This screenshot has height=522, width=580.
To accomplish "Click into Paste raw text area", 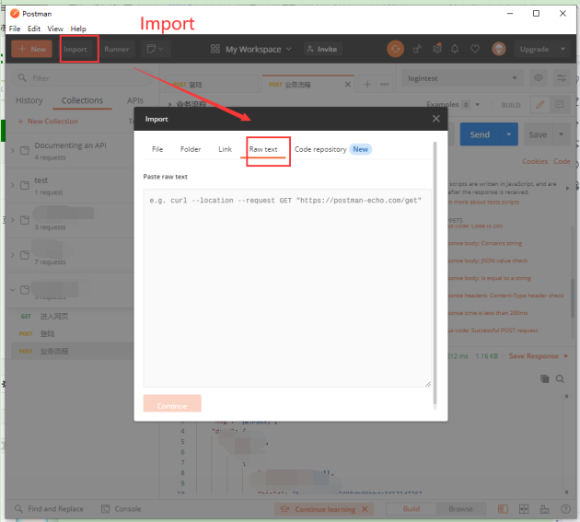I will (x=287, y=288).
